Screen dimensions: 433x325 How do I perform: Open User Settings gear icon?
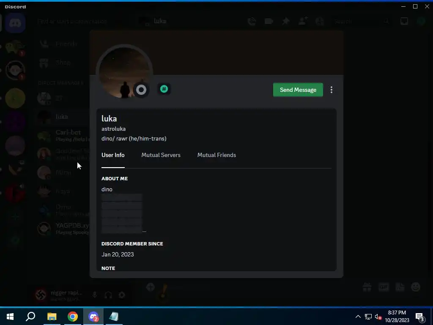[x=122, y=295]
